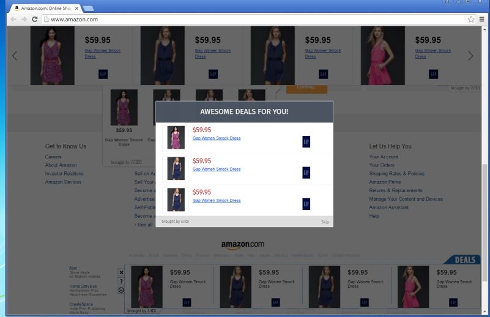
Task: Click Skip in the deals popup
Action: click(325, 222)
